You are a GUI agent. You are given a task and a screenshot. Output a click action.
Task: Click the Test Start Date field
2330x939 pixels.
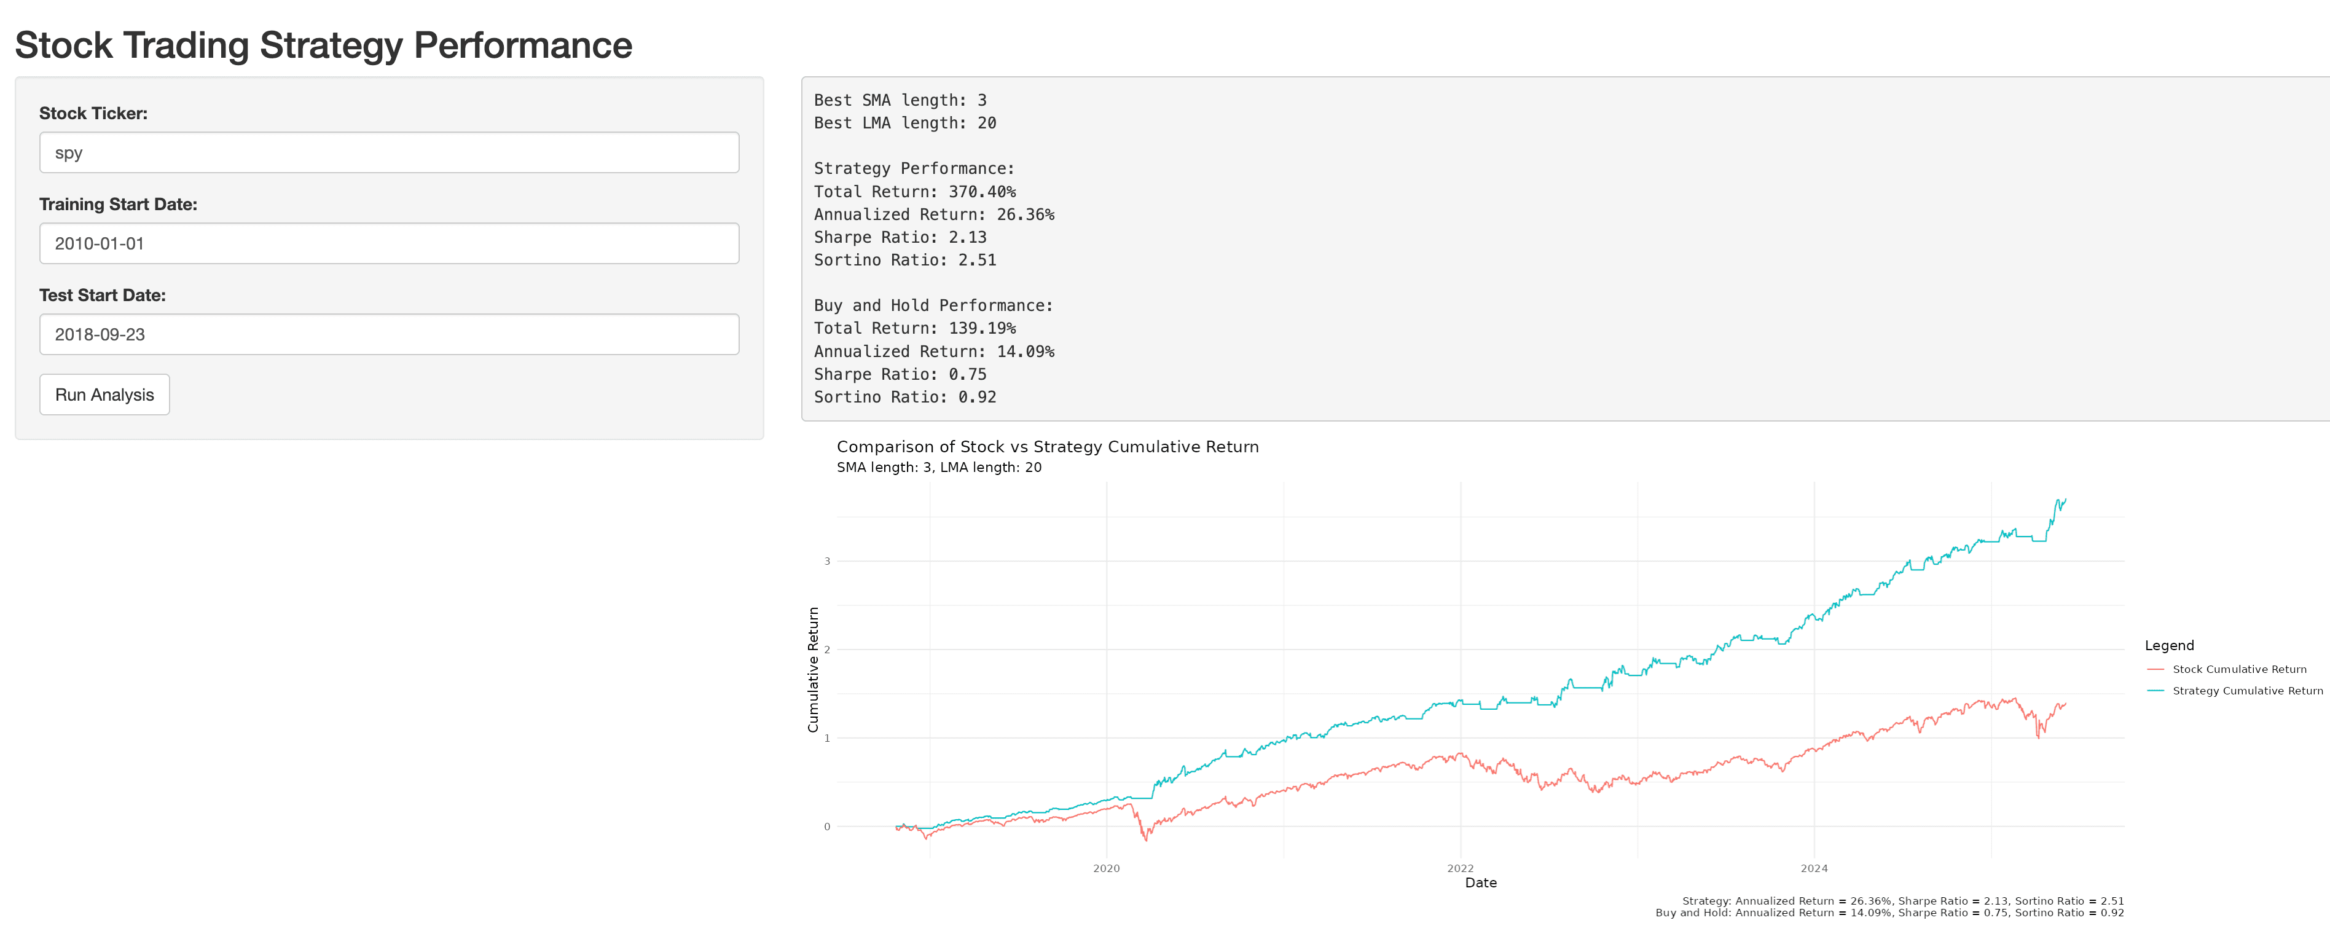(389, 335)
